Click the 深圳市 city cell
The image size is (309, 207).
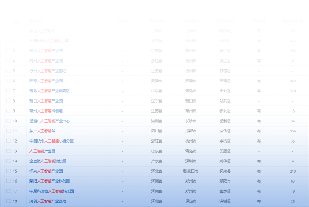click(x=191, y=161)
